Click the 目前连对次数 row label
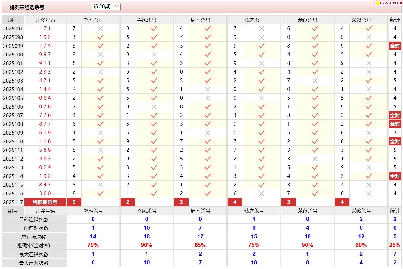This screenshot has width=403, height=269. 34,228
